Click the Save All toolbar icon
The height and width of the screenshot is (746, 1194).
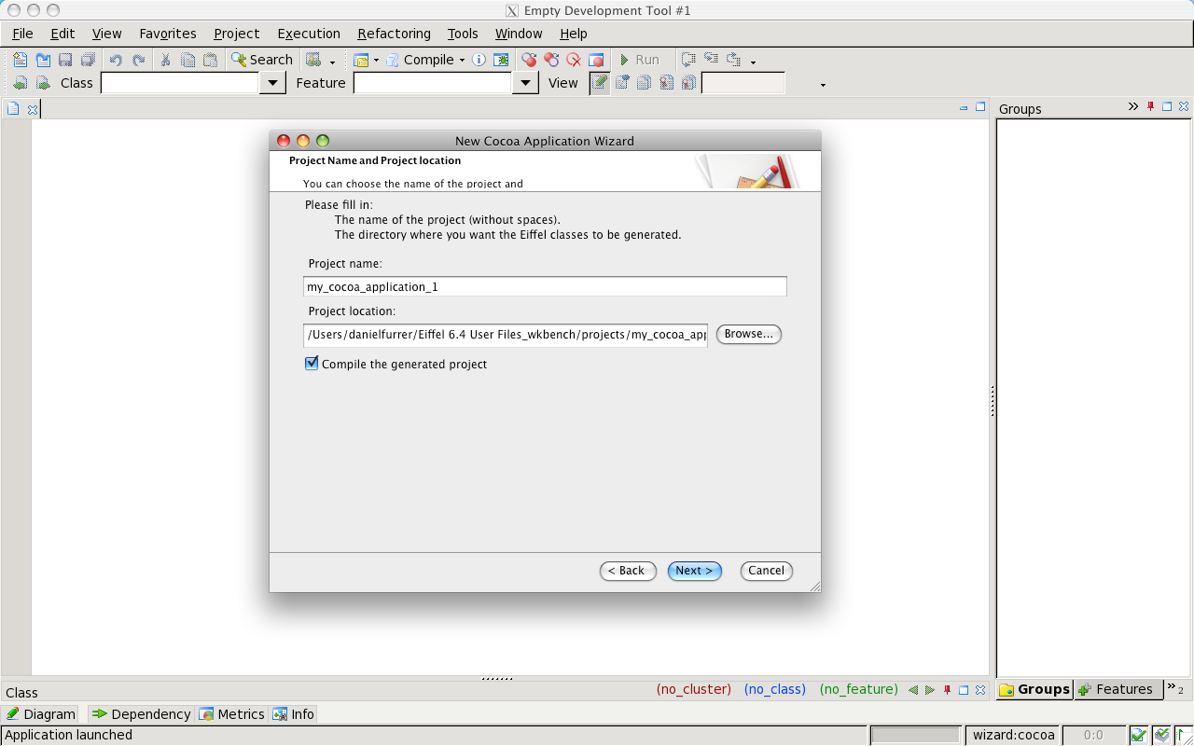coord(88,60)
